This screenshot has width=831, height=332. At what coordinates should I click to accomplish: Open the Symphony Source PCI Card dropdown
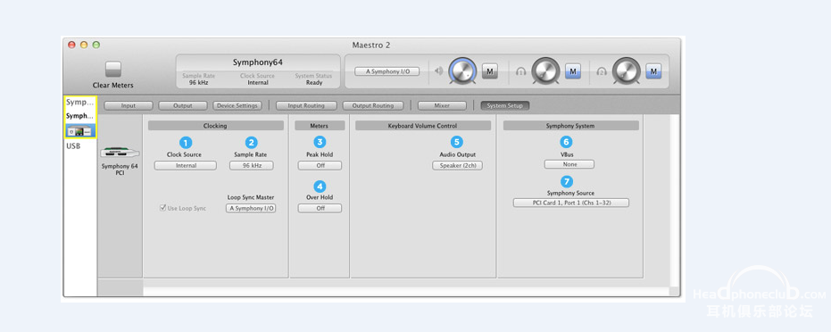[x=570, y=203]
